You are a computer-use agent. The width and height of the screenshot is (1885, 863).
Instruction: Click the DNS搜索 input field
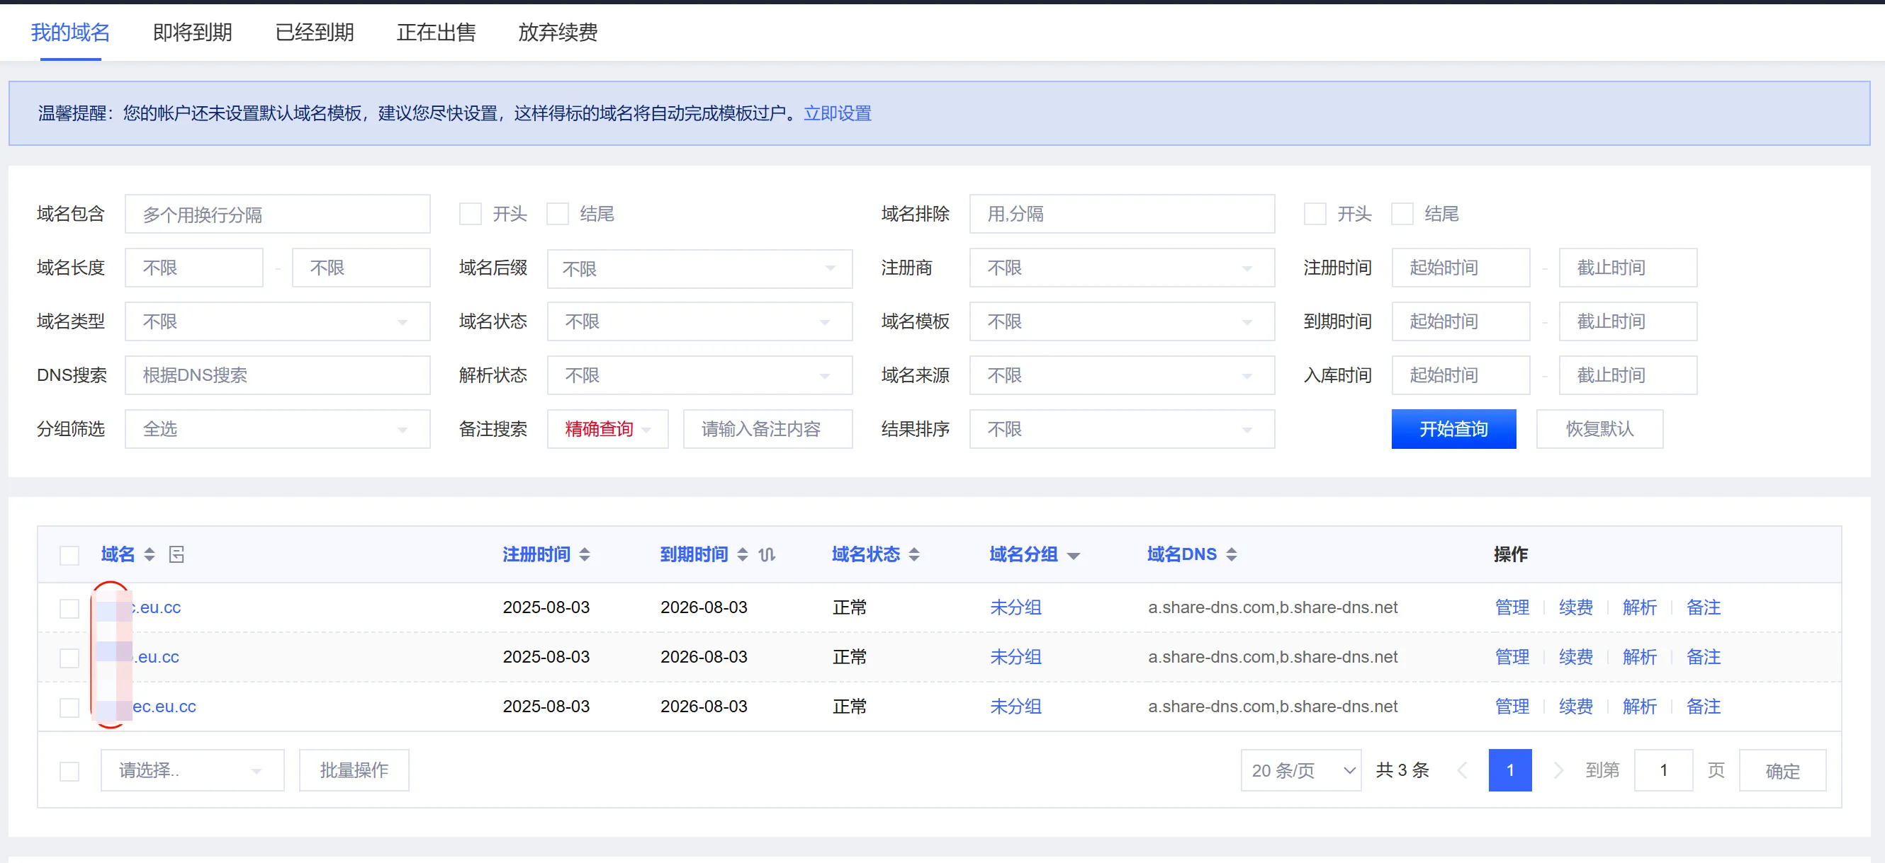(x=277, y=376)
